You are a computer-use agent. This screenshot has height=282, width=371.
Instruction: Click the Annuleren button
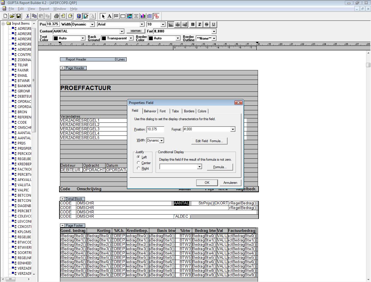(230, 183)
